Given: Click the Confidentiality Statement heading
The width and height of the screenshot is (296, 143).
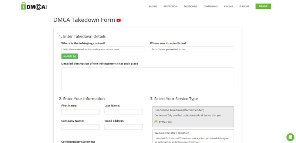Looking at the screenshot, I should (78, 142).
